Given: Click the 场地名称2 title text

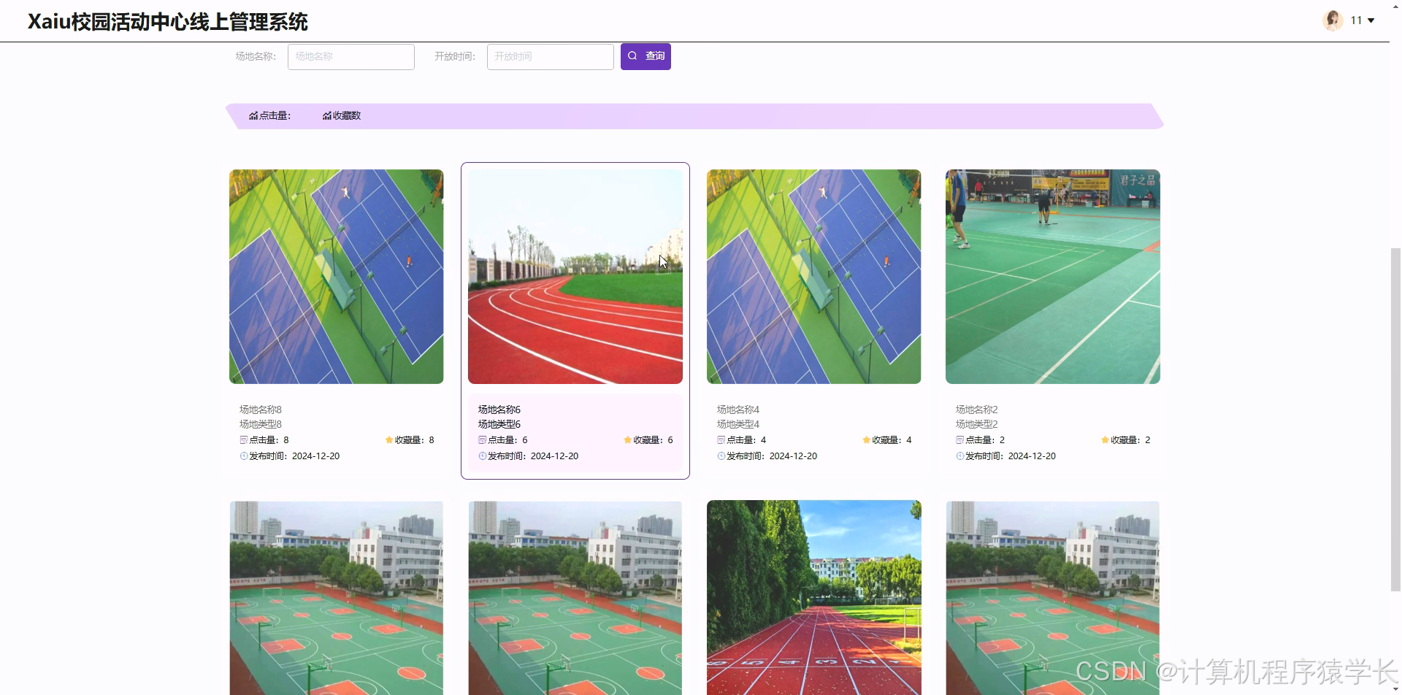Looking at the screenshot, I should pos(977,410).
